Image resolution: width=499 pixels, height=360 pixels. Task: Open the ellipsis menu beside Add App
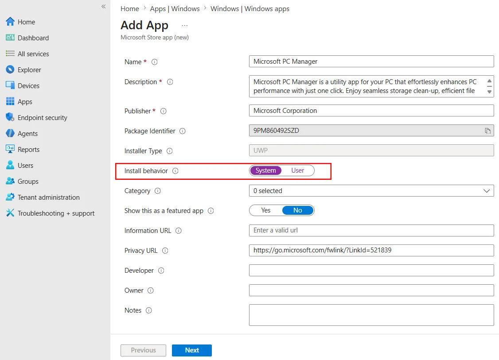185,25
